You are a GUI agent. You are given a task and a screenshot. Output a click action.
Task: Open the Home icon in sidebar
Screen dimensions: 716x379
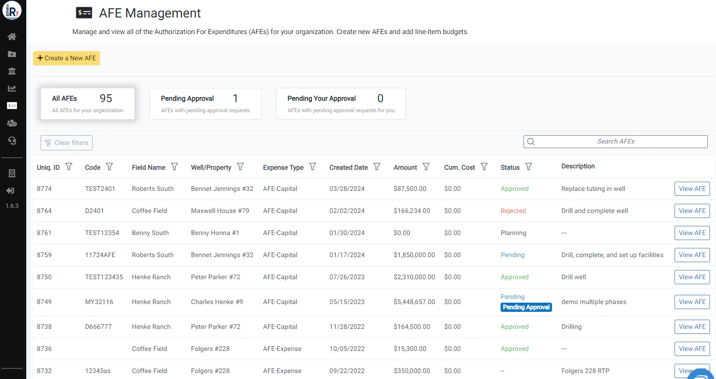pyautogui.click(x=12, y=37)
